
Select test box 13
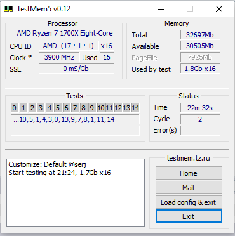pyautogui.click(x=126, y=108)
